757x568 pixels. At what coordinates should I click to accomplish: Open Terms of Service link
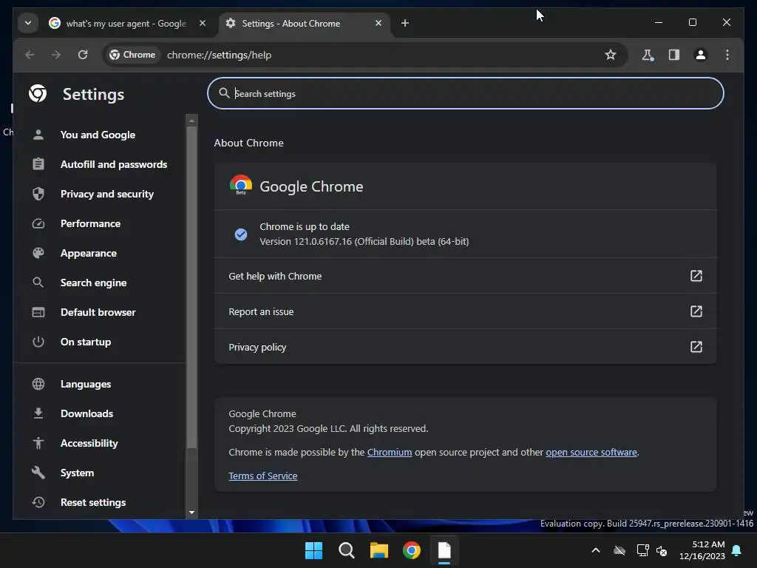[x=263, y=476]
